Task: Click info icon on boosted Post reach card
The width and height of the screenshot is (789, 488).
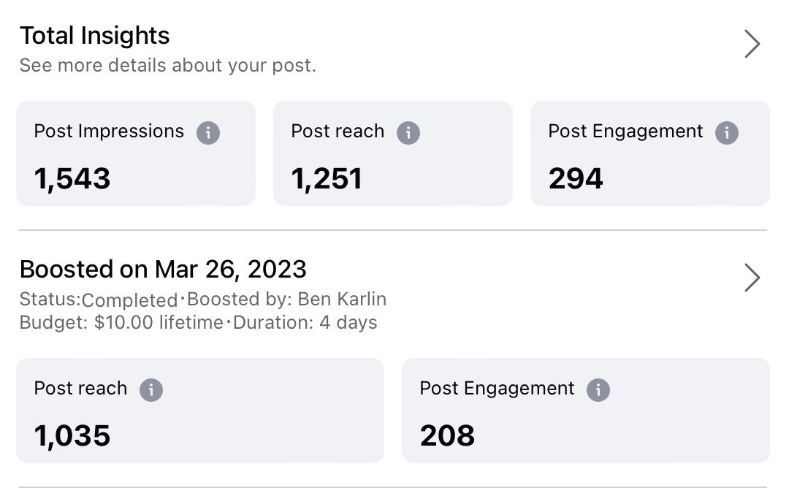Action: point(151,390)
